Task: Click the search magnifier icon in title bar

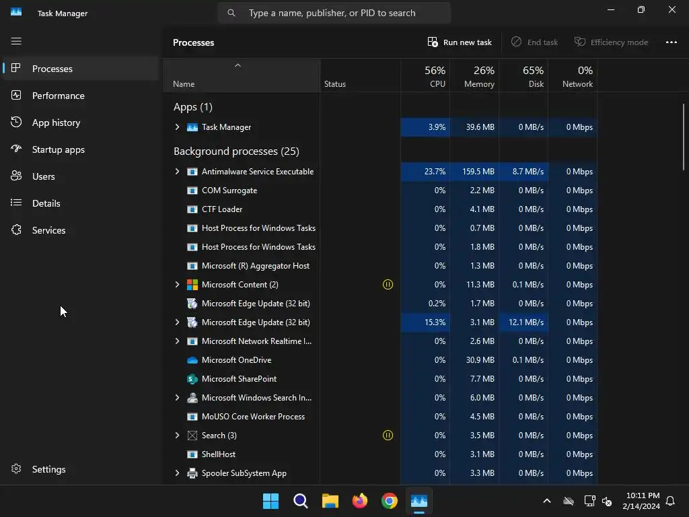Action: [x=231, y=13]
